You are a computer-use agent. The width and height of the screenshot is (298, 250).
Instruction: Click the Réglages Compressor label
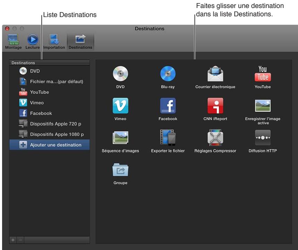(x=215, y=151)
